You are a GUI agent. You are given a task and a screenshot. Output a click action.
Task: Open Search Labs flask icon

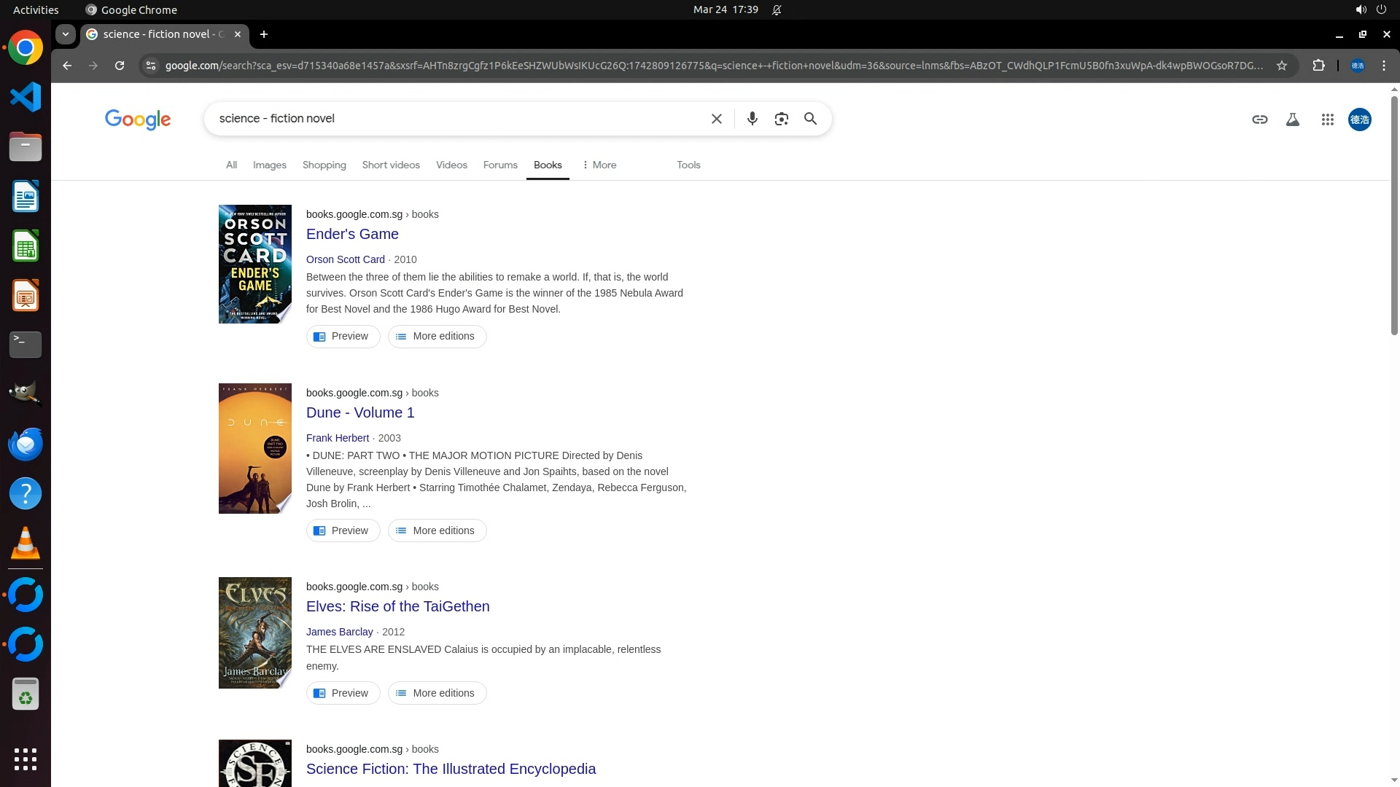pyautogui.click(x=1292, y=120)
